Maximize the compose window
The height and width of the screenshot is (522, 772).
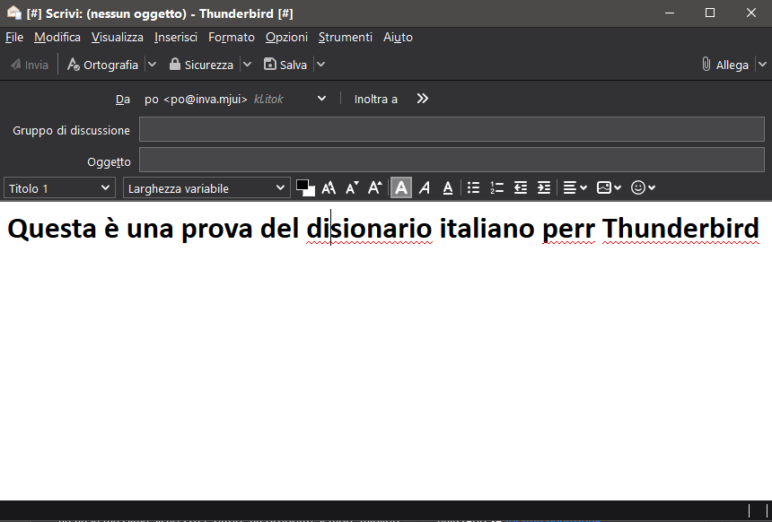pyautogui.click(x=710, y=13)
